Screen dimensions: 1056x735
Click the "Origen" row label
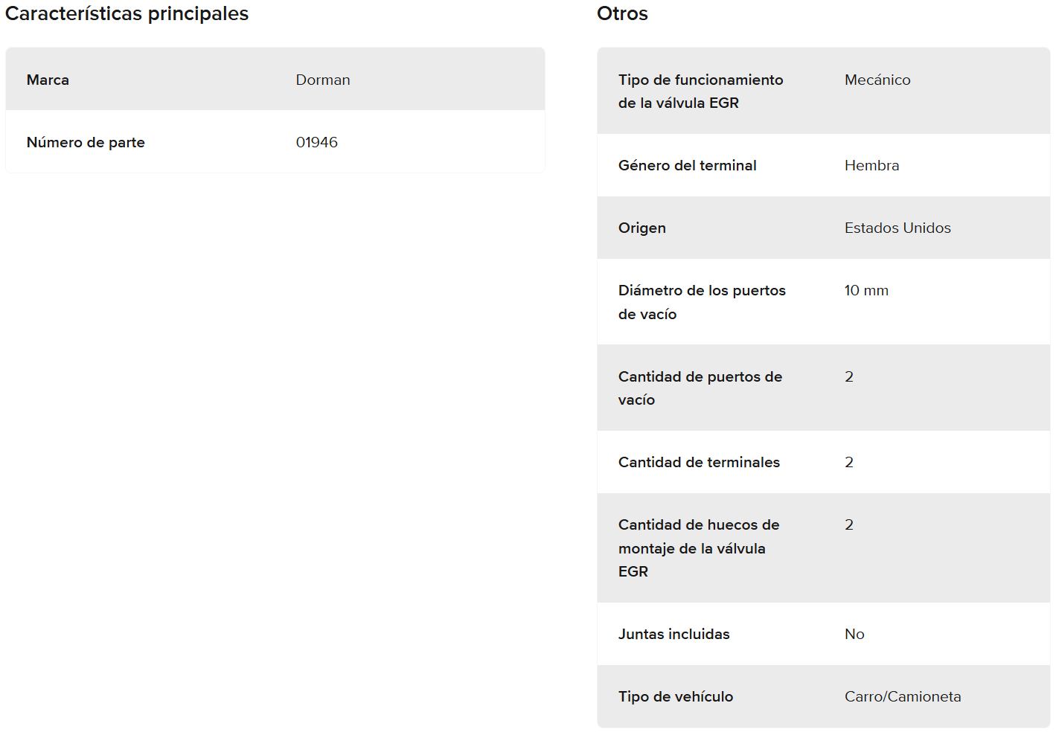pos(641,228)
